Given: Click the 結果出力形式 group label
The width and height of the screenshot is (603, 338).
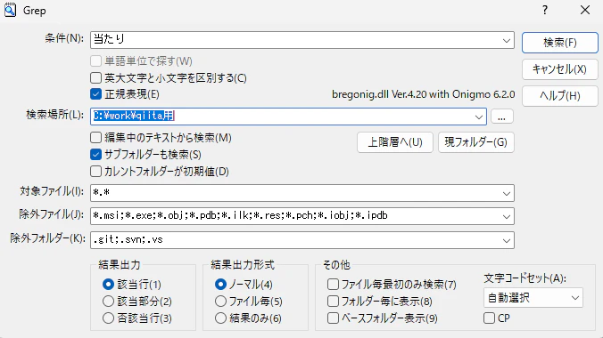Looking at the screenshot, I should (x=243, y=265).
